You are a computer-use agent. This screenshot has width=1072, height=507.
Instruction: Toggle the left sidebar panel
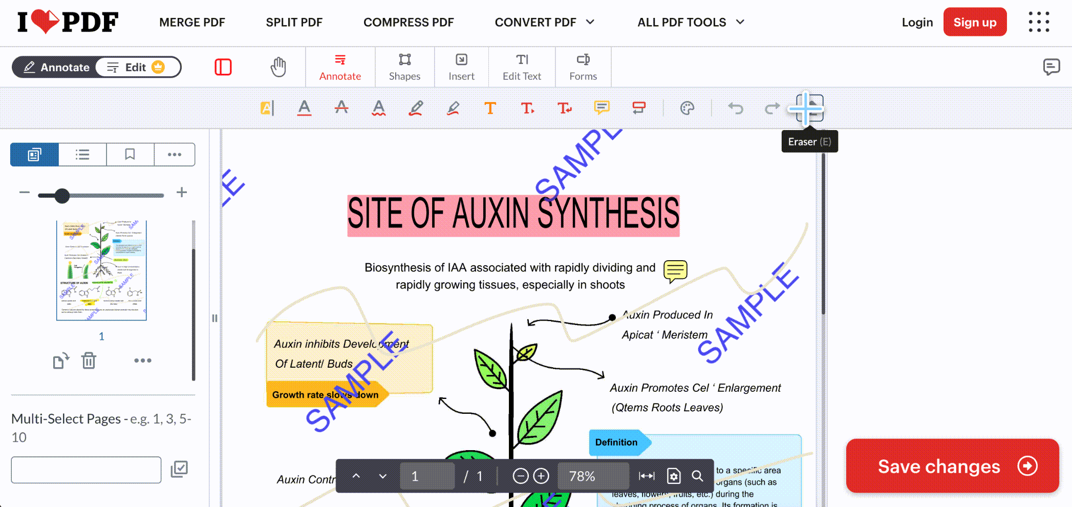223,67
